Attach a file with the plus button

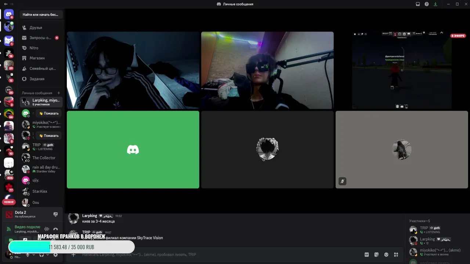point(73,254)
